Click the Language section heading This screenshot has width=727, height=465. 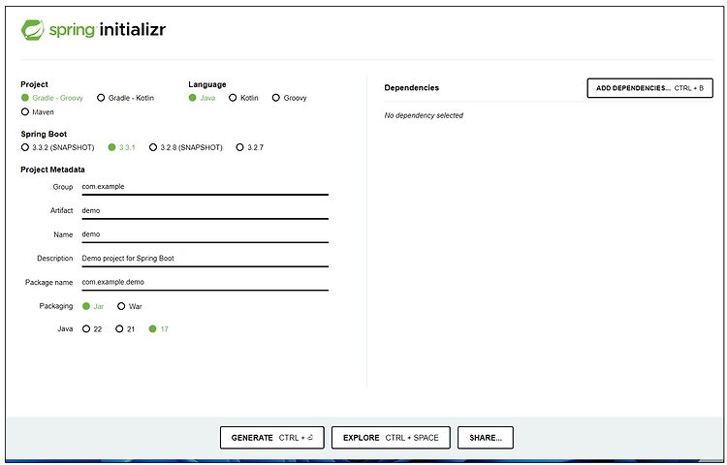tap(207, 84)
